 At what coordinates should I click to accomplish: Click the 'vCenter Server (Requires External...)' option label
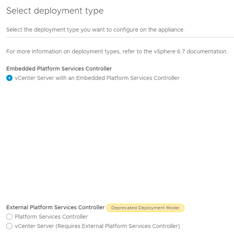[x=97, y=226]
